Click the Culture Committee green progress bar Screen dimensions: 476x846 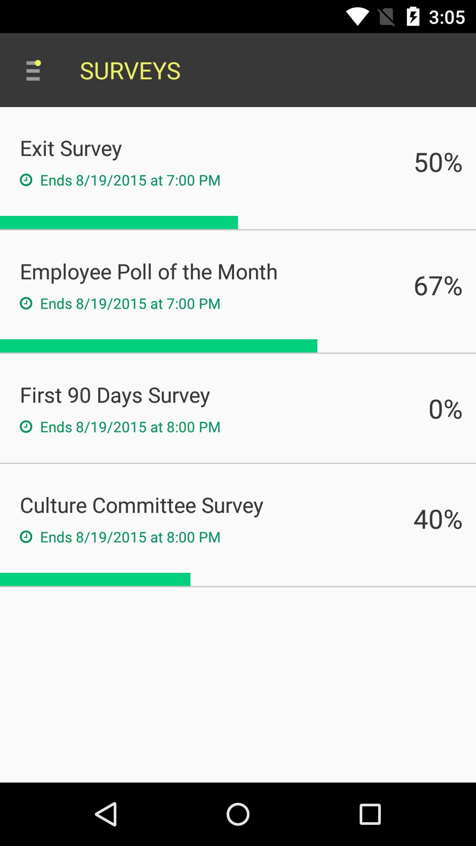coord(95,579)
